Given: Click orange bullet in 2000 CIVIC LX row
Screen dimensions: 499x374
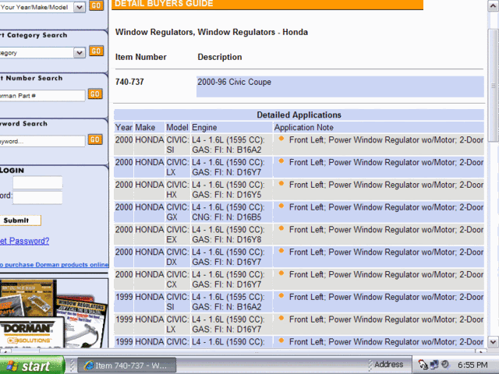Looking at the screenshot, I should pos(281,161).
